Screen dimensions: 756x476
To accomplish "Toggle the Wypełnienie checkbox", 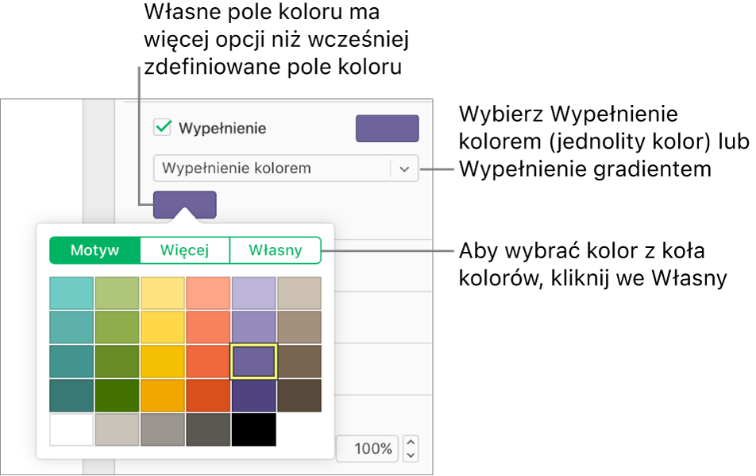I will tap(163, 127).
